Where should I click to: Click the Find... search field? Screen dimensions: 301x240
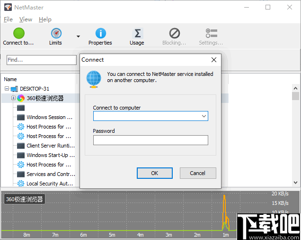point(42,60)
